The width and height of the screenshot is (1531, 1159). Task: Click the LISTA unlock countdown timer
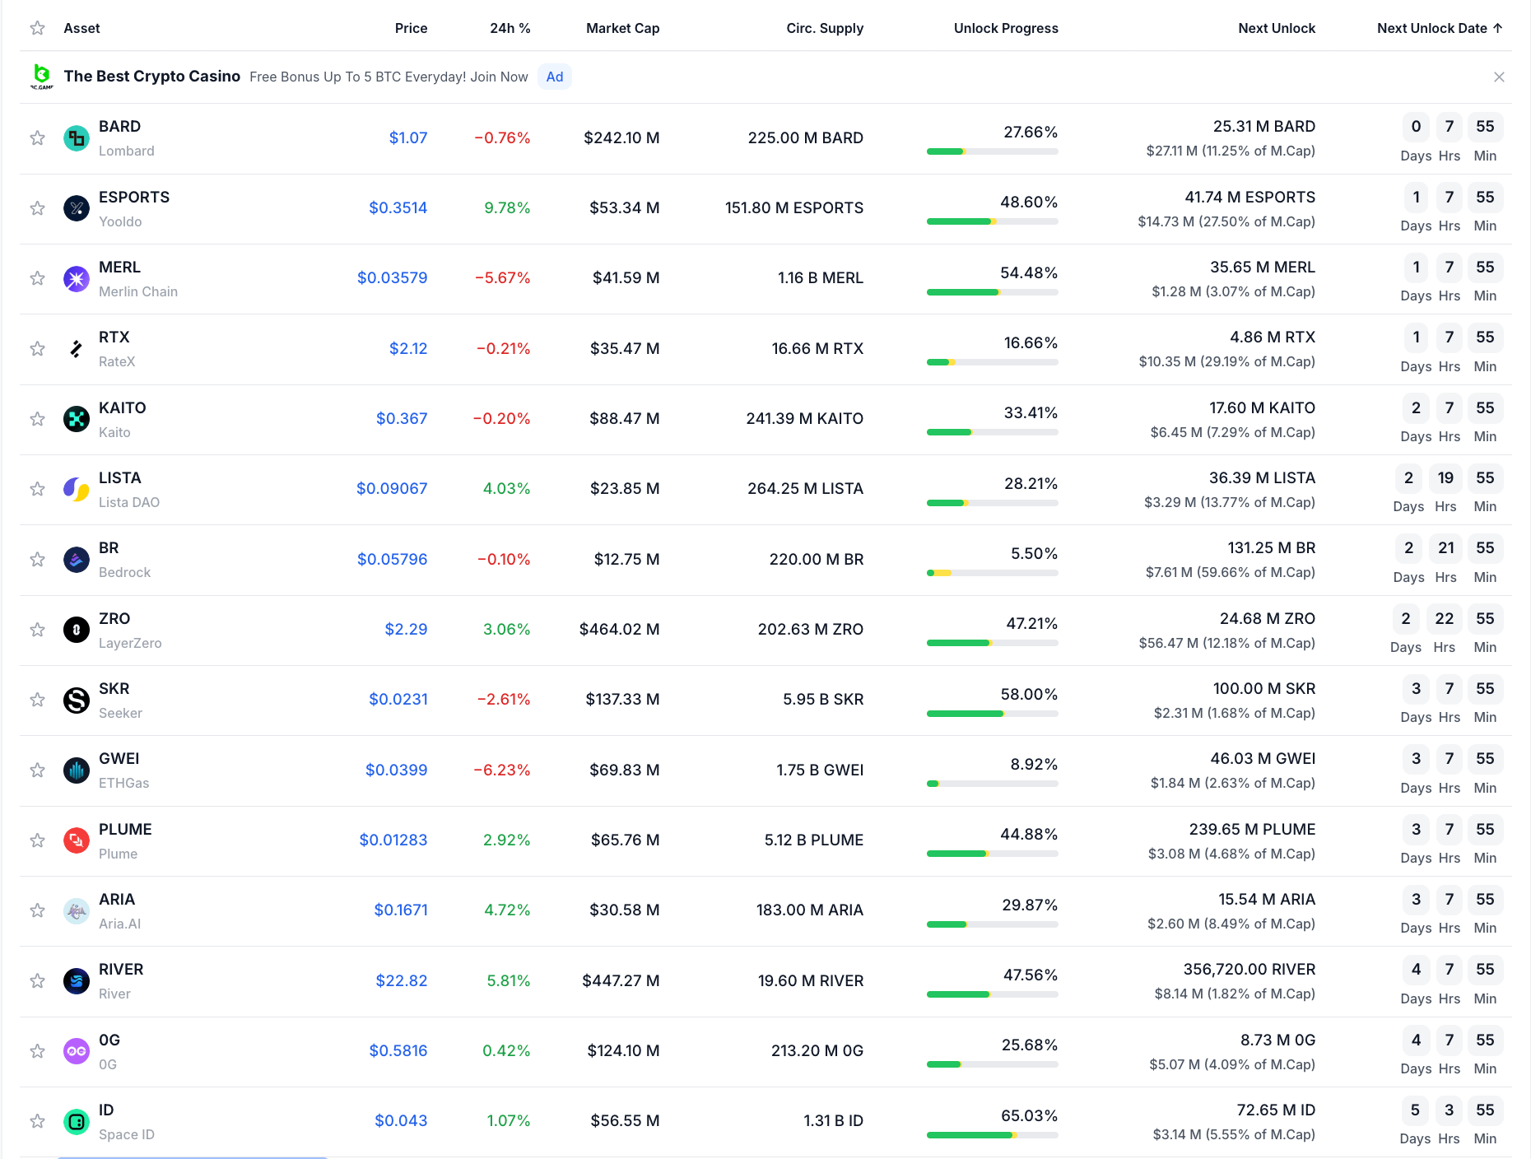[1449, 490]
